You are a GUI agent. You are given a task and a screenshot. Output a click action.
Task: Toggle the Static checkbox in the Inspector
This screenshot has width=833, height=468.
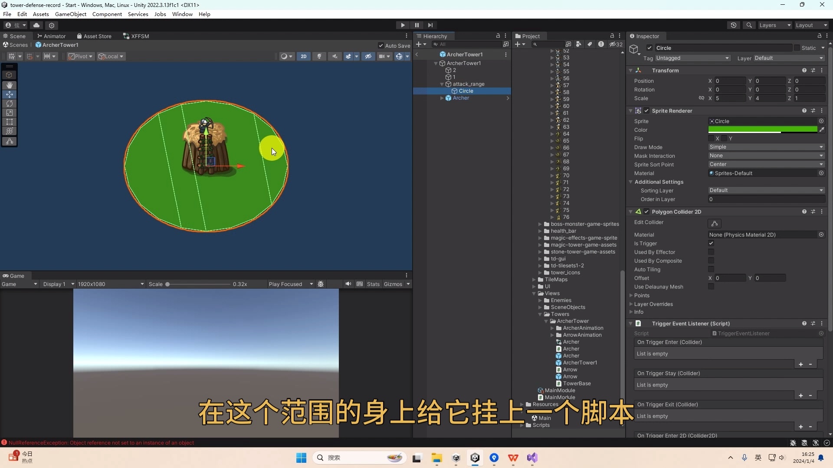[798, 48]
